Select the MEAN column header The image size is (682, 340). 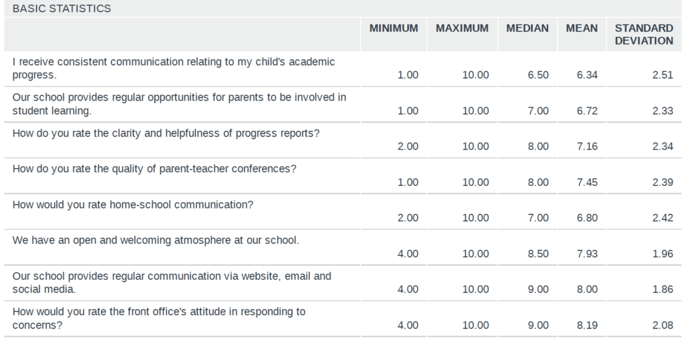(581, 28)
